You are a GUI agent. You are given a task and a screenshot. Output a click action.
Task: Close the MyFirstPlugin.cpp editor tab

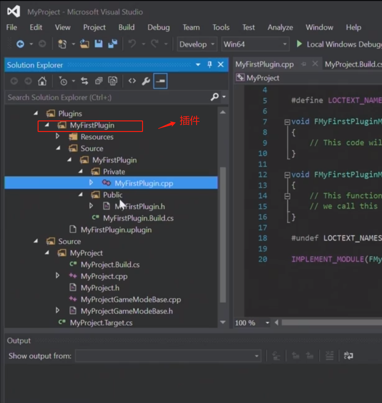(315, 64)
